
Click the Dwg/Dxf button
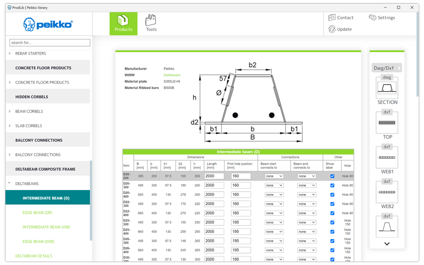[386, 68]
